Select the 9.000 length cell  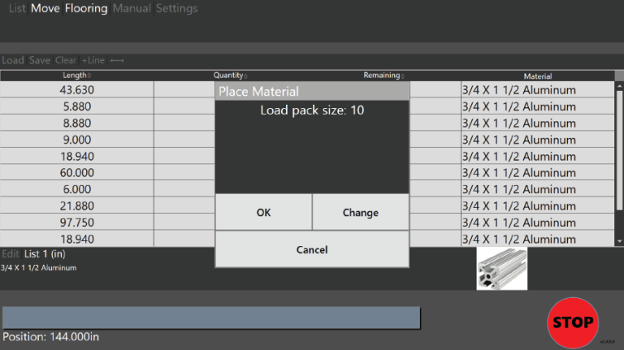coord(77,140)
